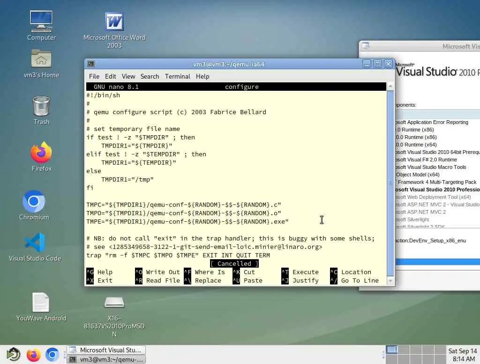Click the line starting with TMPE=
The width and height of the screenshot is (480, 364).
pos(187,222)
